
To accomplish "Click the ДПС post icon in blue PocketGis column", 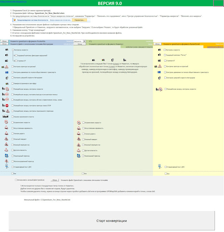I will [x=7, y=166].
